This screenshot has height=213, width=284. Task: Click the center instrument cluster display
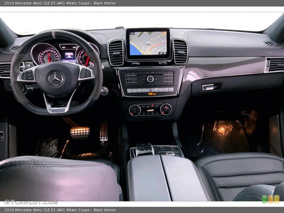(69, 55)
